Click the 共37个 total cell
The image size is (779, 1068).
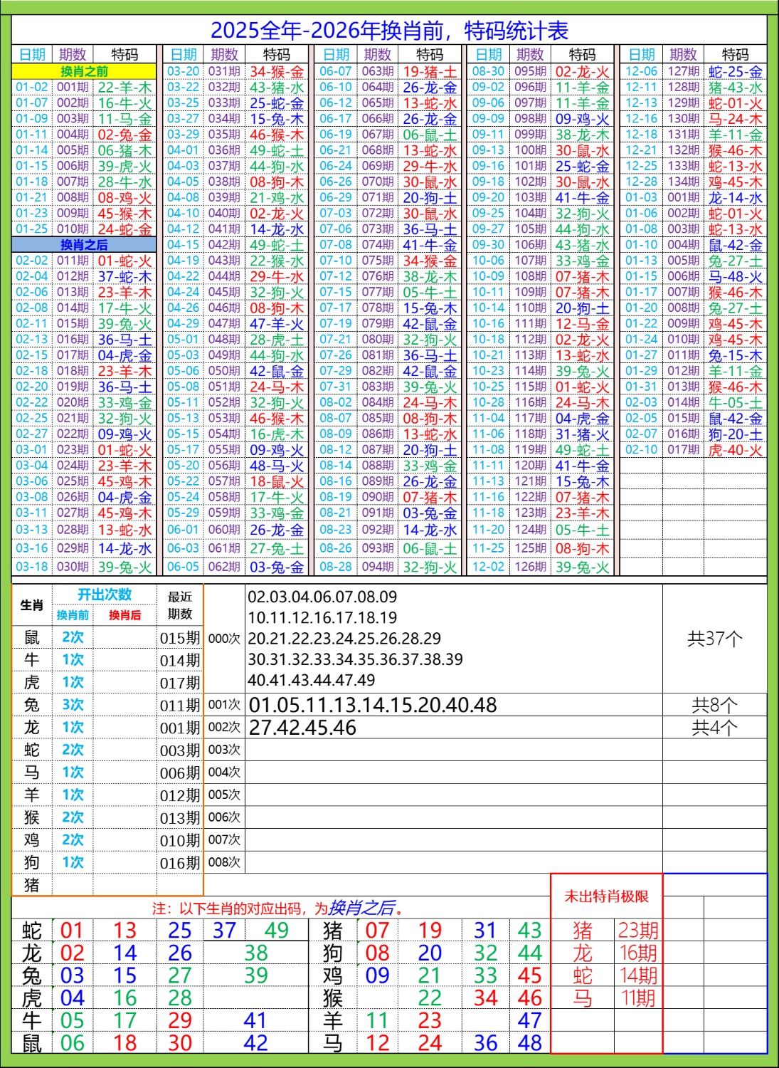714,639
